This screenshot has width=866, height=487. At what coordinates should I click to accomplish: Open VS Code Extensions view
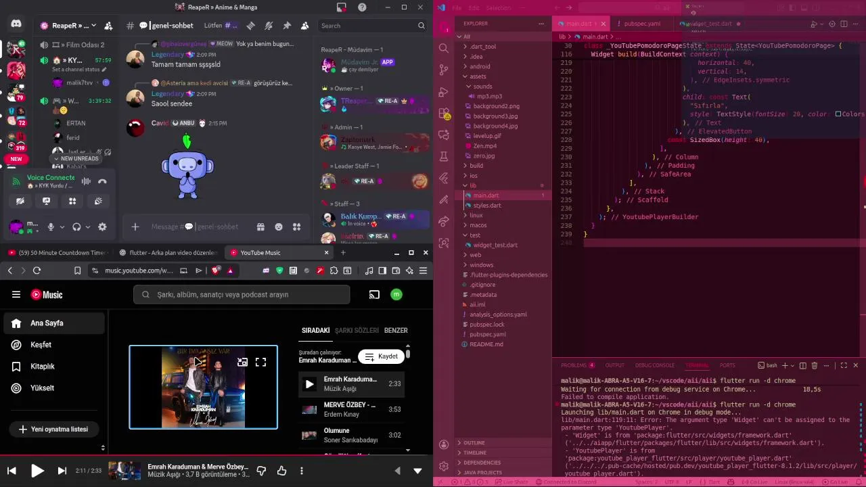point(444,113)
